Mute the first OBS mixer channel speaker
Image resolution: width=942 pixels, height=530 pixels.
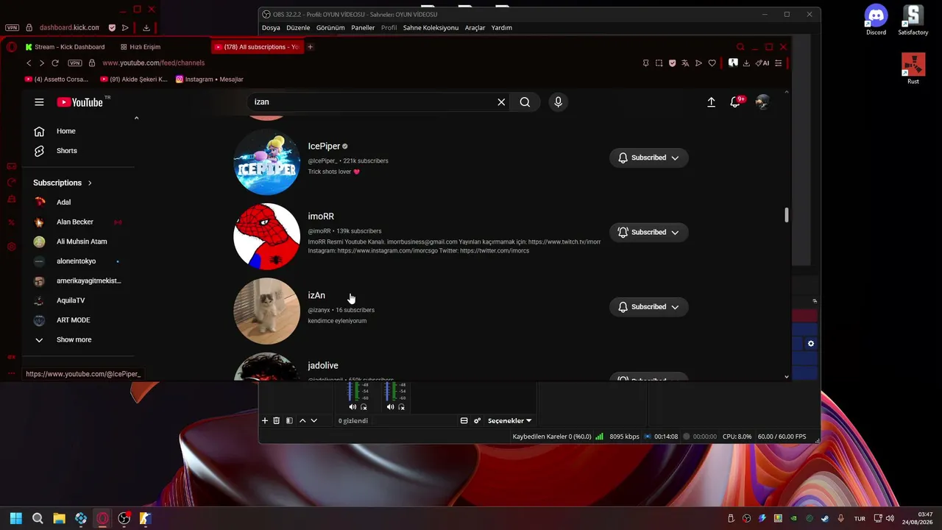(x=353, y=407)
